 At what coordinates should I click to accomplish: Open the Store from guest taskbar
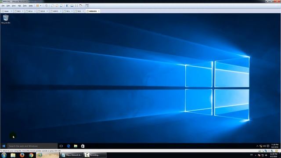pyautogui.click(x=83, y=146)
